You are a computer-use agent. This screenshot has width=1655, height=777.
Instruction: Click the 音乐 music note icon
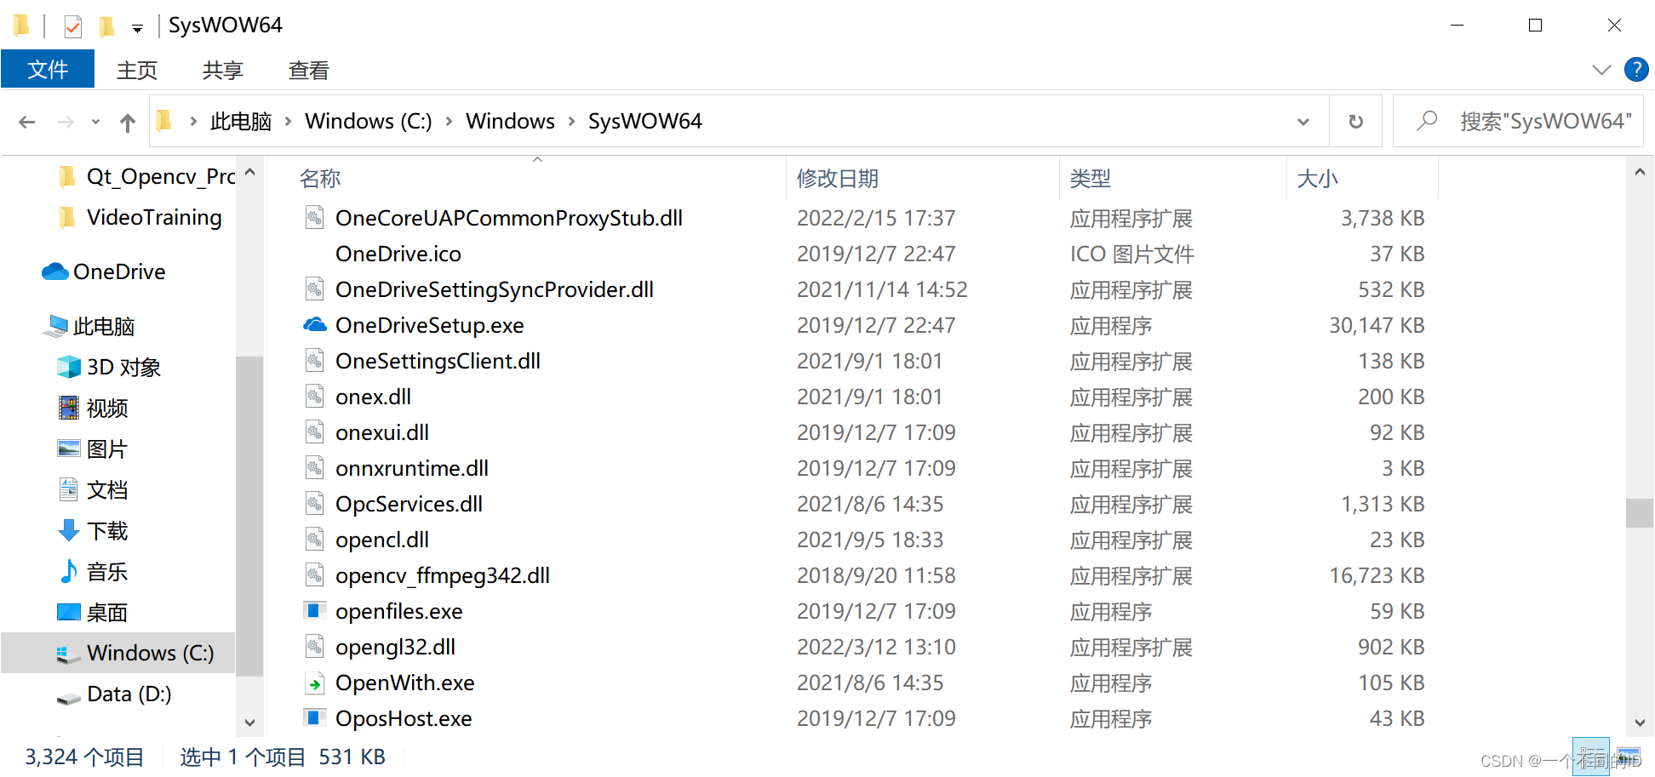69,571
